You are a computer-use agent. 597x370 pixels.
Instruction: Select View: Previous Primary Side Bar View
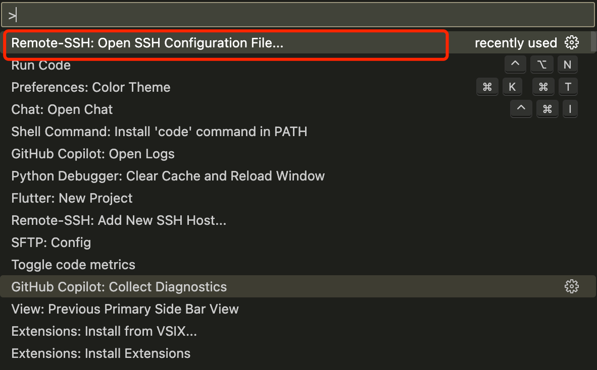(x=297, y=309)
